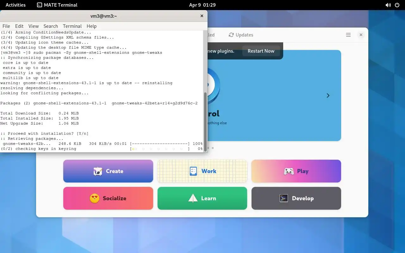This screenshot has width=405, height=253.
Task: Open the terminal Help menu
Action: click(91, 26)
